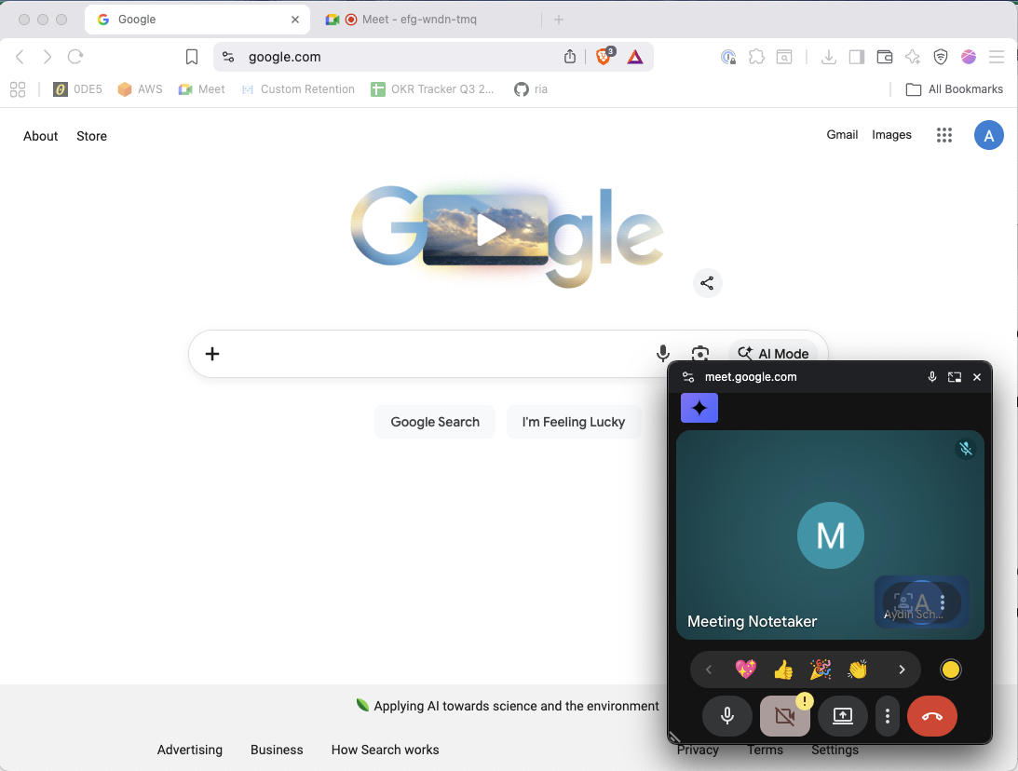1018x771 pixels.
Task: Open the Google apps grid
Action: (x=944, y=135)
